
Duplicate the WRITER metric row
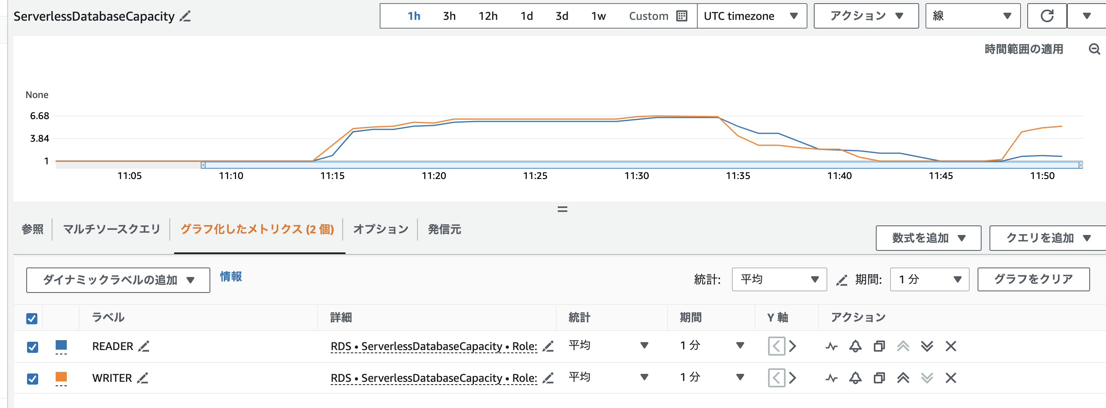pyautogui.click(x=879, y=377)
